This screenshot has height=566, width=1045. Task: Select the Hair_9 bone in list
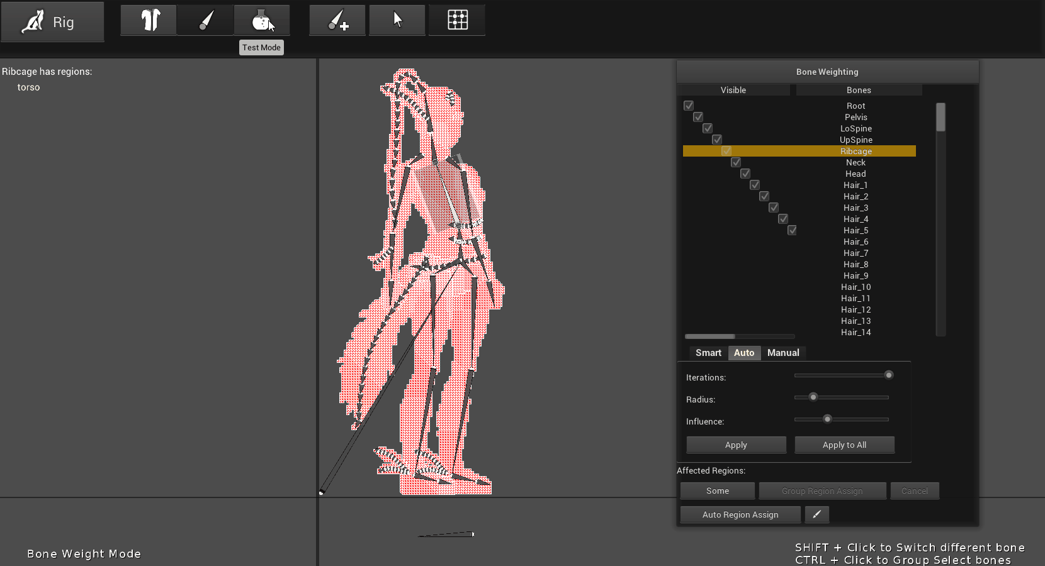(x=856, y=275)
